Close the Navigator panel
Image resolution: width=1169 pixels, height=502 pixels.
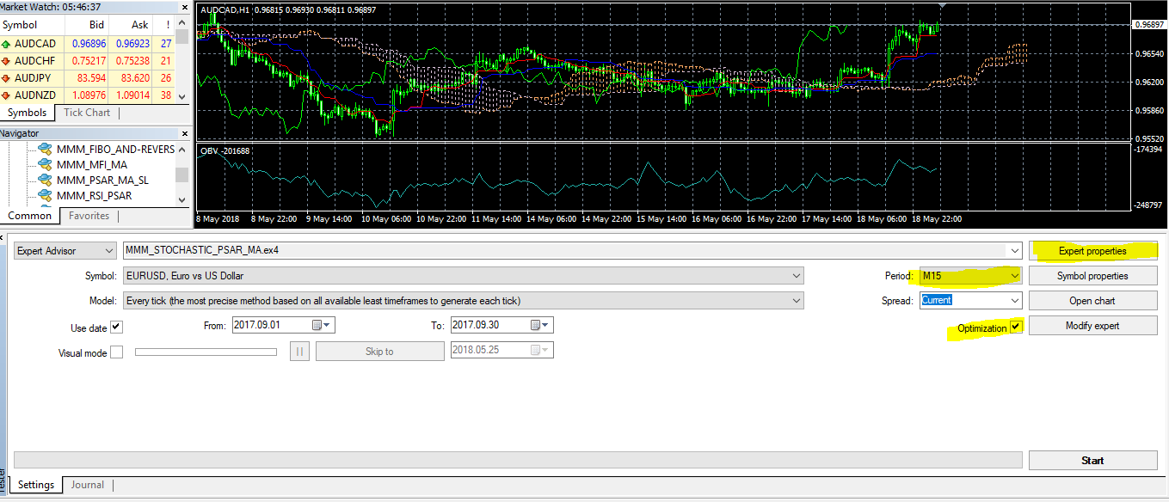coord(184,133)
